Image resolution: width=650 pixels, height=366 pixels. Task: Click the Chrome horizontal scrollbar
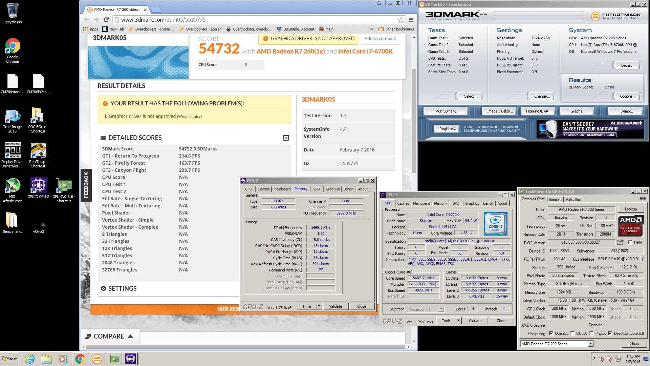(x=245, y=347)
